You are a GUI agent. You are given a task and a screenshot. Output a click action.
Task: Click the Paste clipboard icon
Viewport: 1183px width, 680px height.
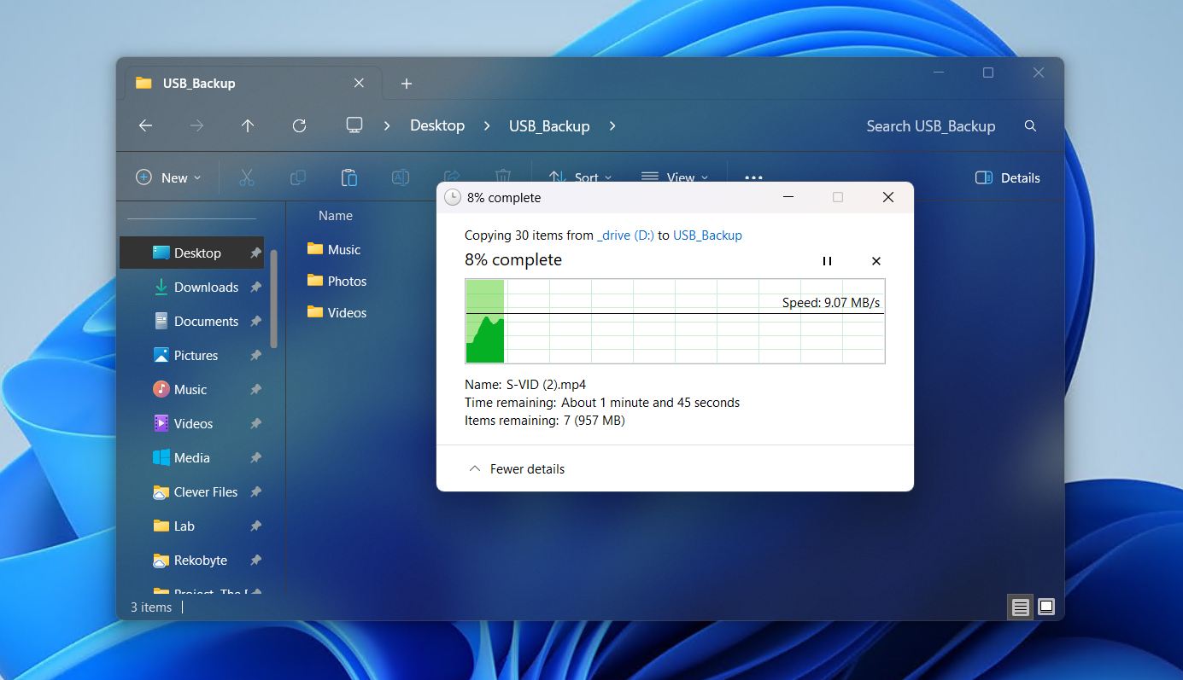click(x=348, y=177)
